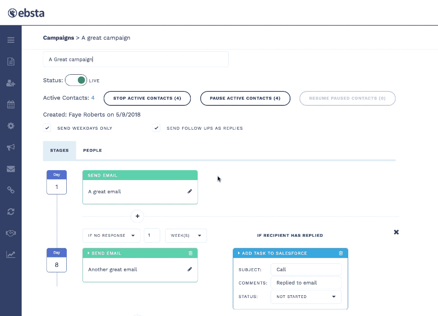Click Stop Active Contacts button
This screenshot has height=316, width=438.
click(x=147, y=98)
